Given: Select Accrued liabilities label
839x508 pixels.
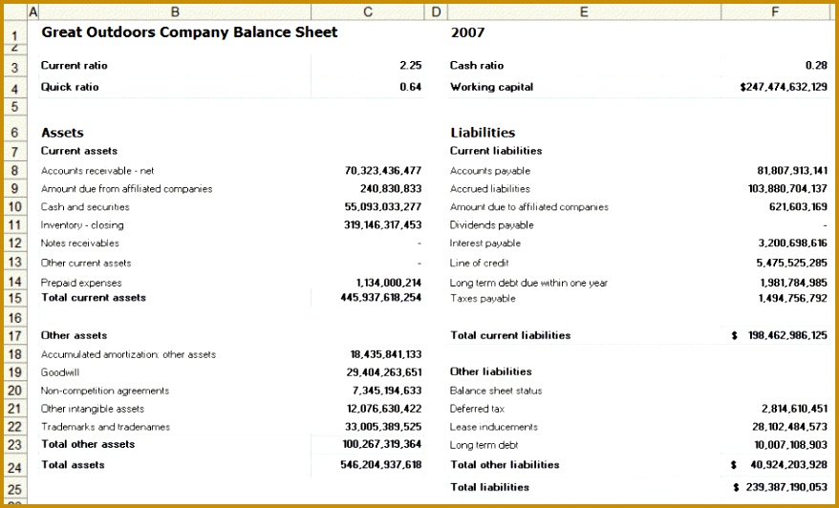Looking at the screenshot, I should 490,189.
